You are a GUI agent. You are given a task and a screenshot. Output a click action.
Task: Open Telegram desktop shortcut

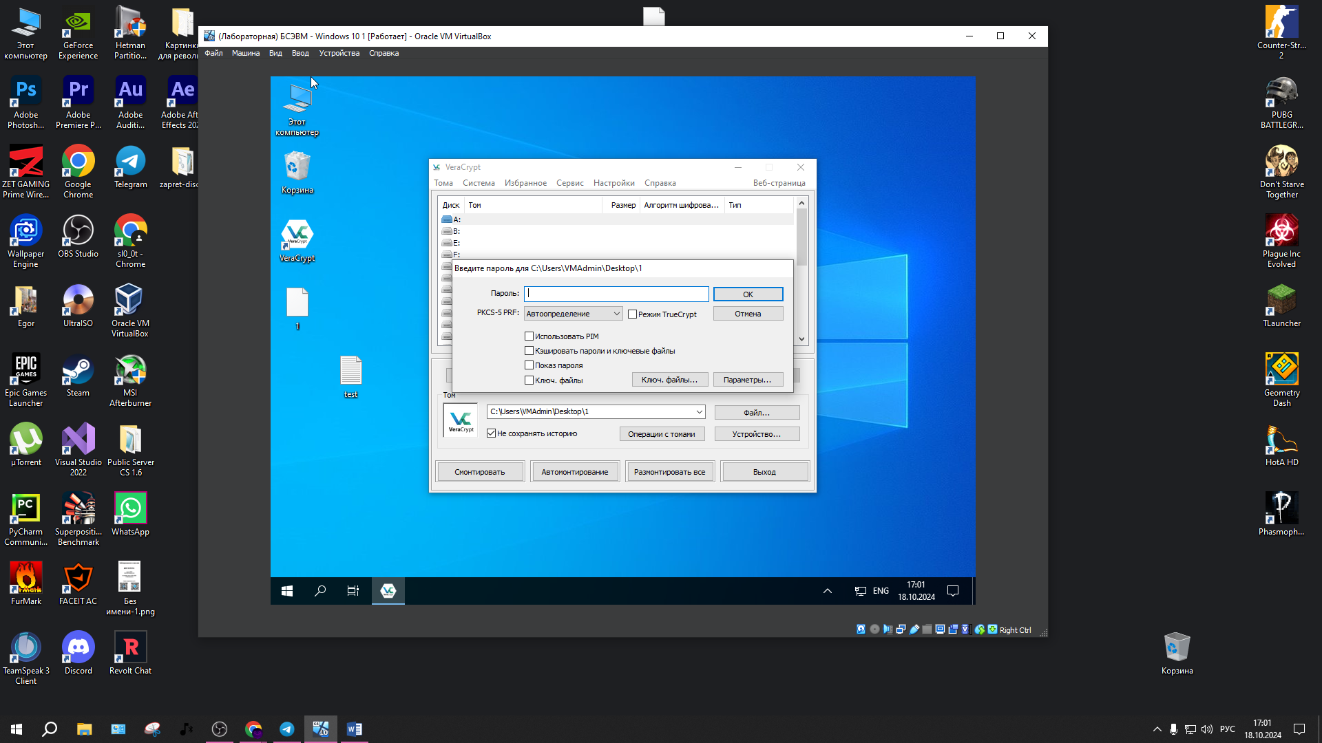point(130,167)
